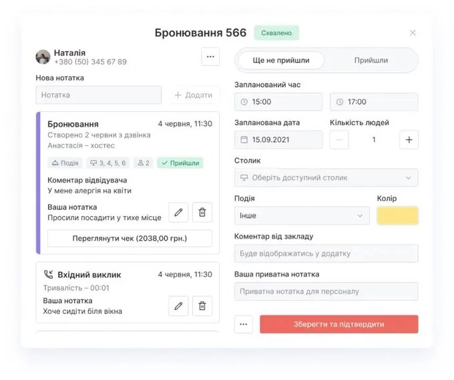Click the 17:00 end time field
This screenshot has width=454, height=380.
pyautogui.click(x=374, y=102)
